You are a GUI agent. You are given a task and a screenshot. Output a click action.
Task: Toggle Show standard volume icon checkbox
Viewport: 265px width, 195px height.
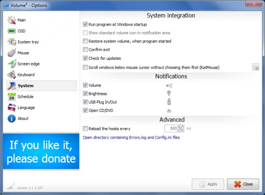coord(85,33)
